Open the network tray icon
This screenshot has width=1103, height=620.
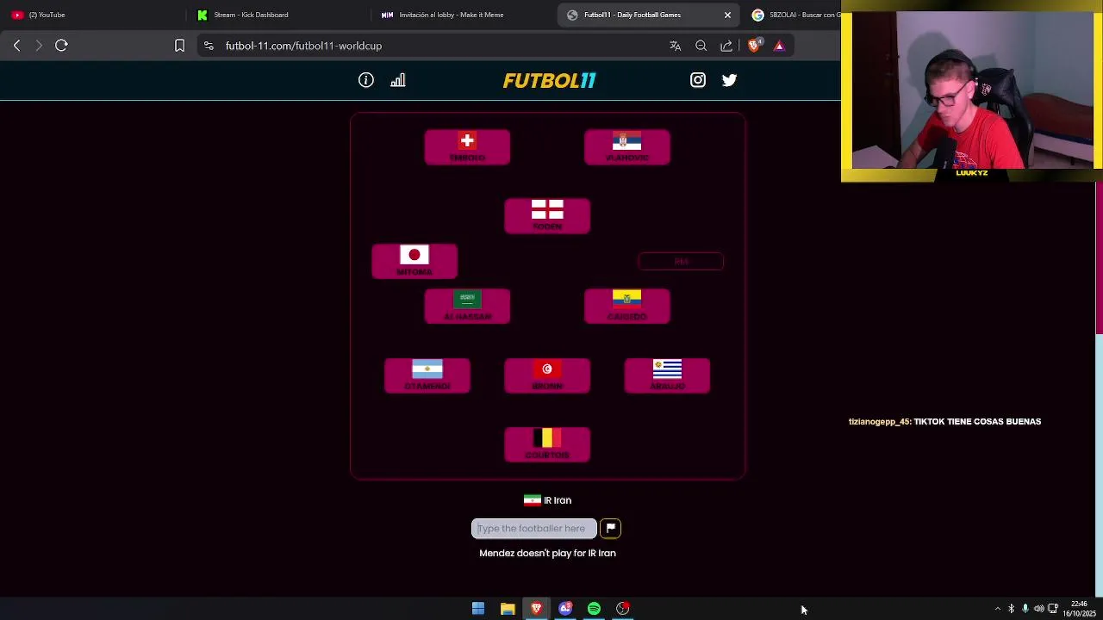coord(1052,609)
